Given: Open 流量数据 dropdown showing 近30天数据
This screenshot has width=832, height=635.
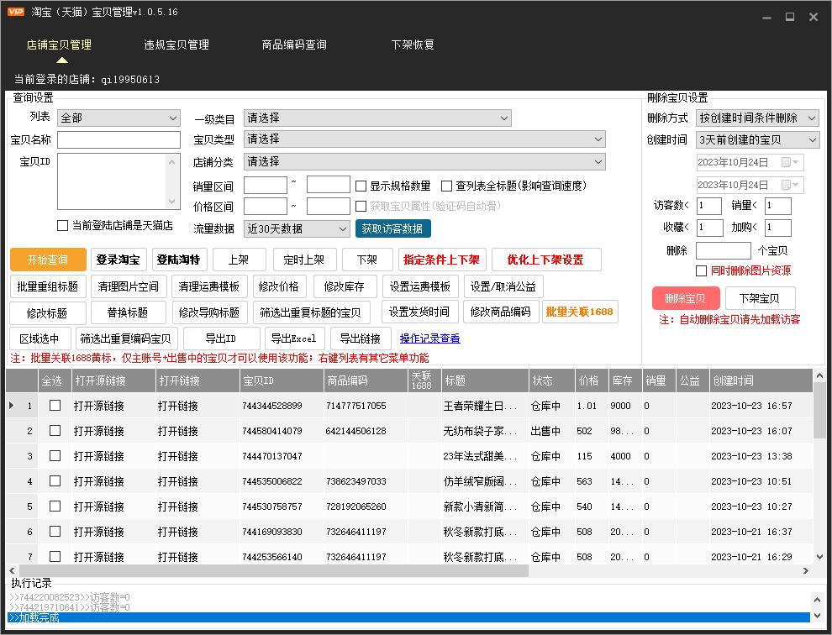Looking at the screenshot, I should [297, 228].
